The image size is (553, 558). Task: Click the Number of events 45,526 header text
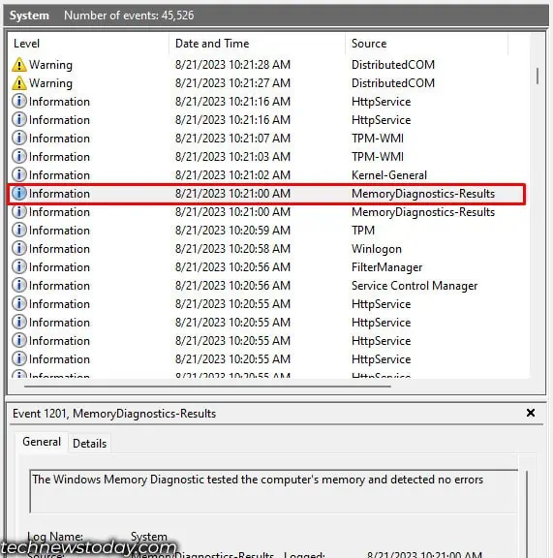[129, 15]
